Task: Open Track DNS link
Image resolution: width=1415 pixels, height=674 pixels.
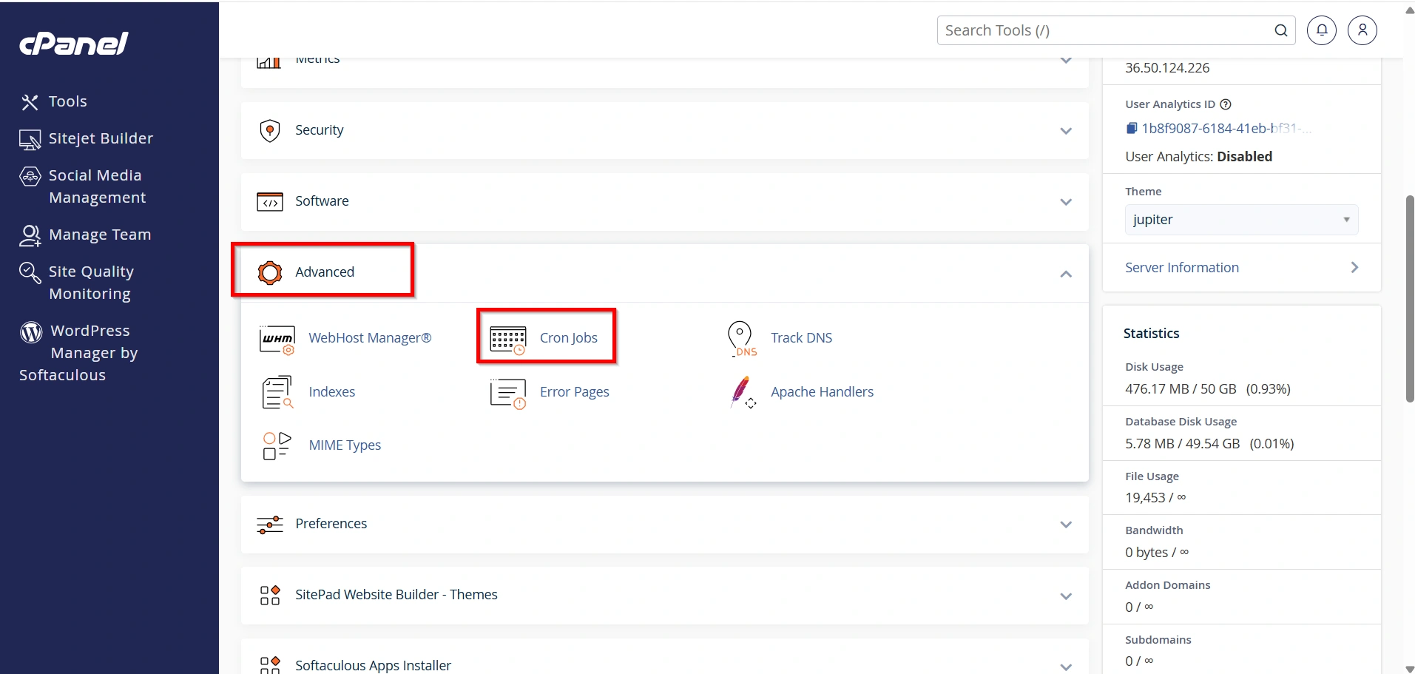Action: click(802, 338)
